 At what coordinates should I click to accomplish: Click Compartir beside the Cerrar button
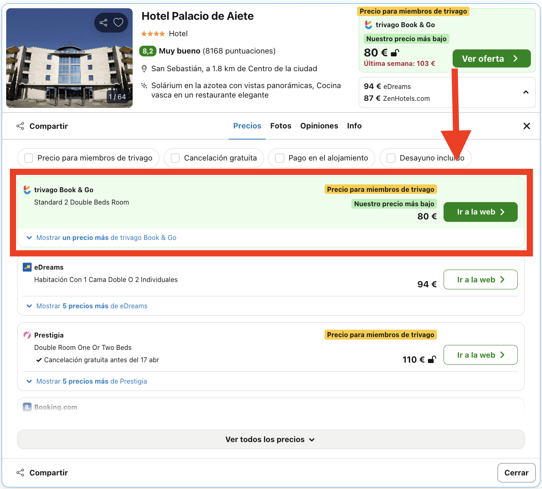coord(42,473)
